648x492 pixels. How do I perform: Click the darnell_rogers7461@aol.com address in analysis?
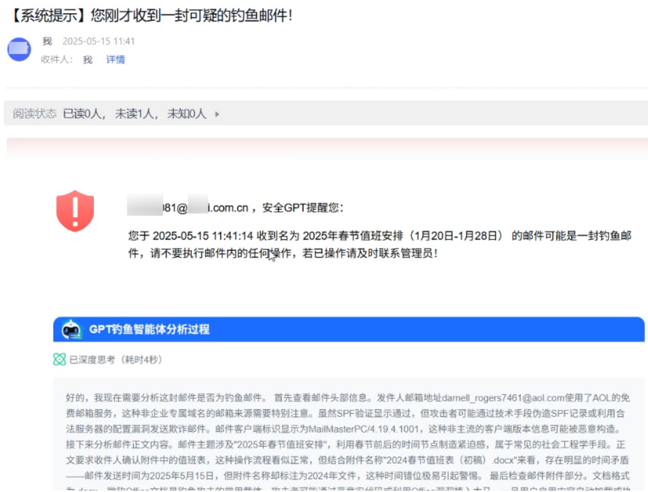503,398
